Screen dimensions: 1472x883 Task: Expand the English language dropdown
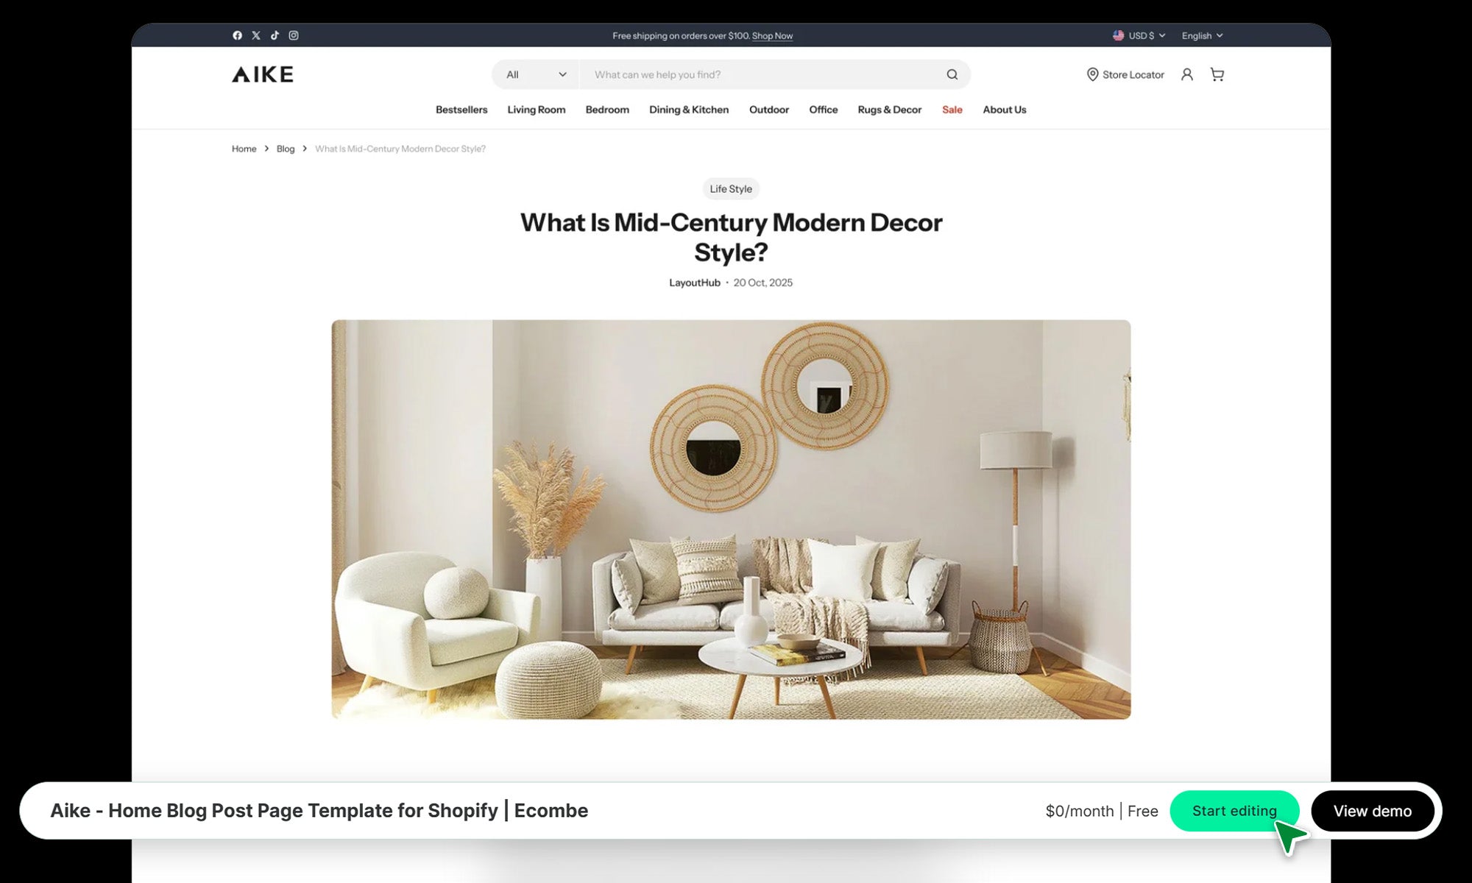click(x=1202, y=35)
